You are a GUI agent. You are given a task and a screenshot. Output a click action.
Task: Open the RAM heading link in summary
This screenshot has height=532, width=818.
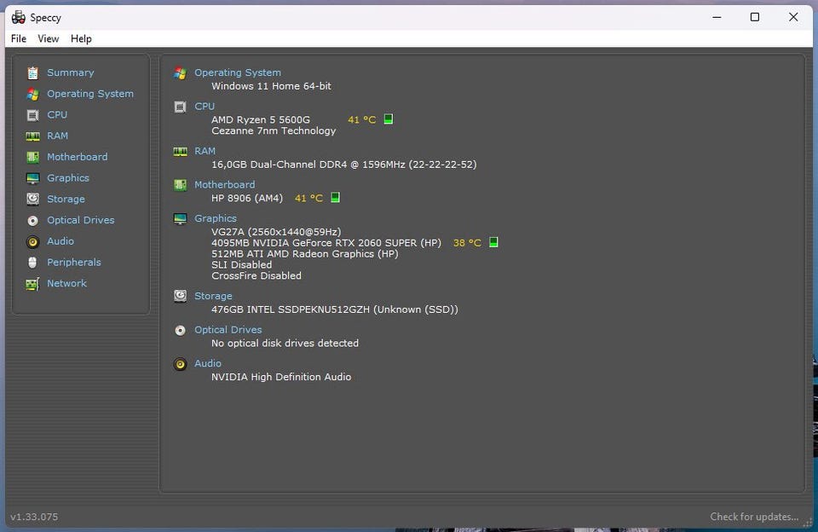pyautogui.click(x=204, y=151)
